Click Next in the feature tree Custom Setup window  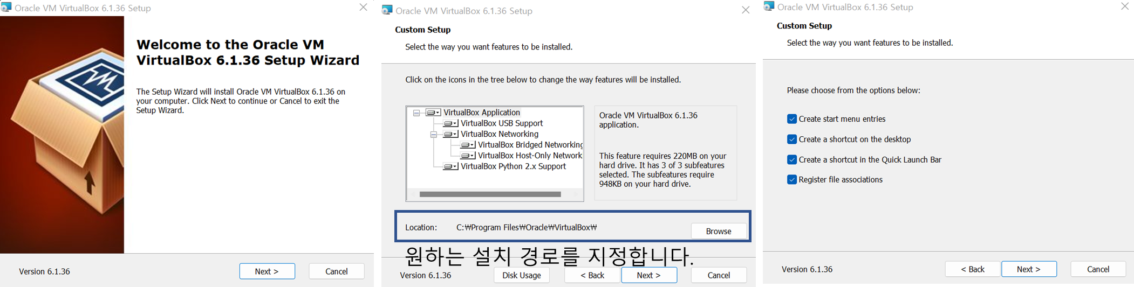point(649,275)
